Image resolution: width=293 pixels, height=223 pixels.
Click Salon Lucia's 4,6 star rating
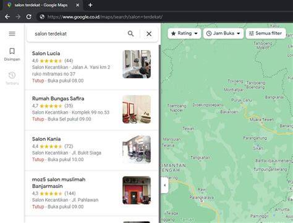(x=47, y=61)
